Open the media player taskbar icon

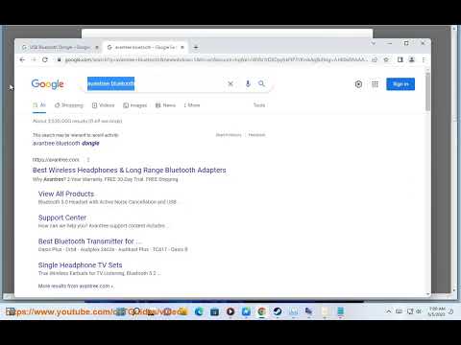coord(230,311)
